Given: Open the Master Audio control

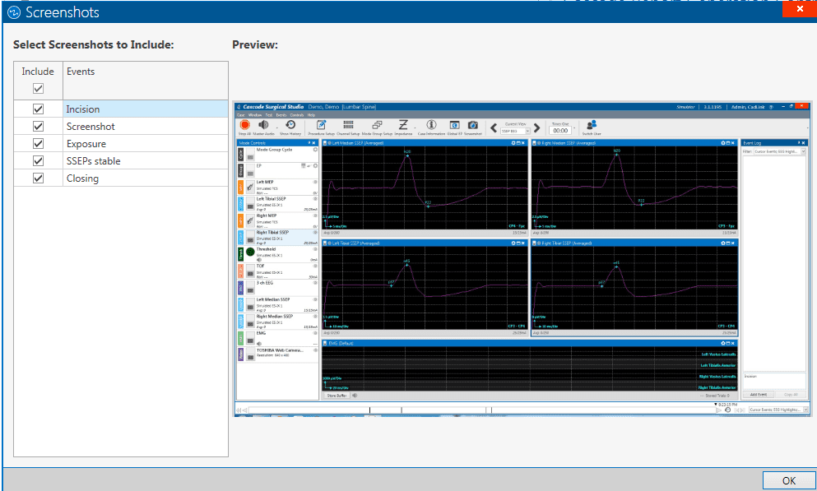Looking at the screenshot, I should click(x=264, y=125).
